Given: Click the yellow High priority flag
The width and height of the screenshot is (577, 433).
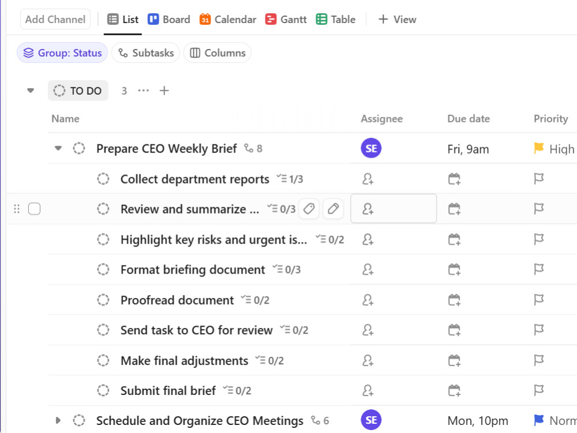Looking at the screenshot, I should 539,148.
